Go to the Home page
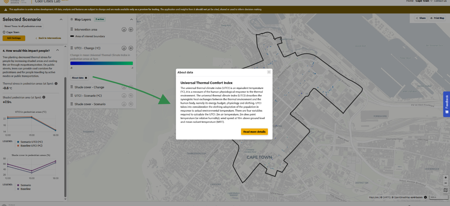Viewport: 450px width, 206px height. pyautogui.click(x=410, y=1)
